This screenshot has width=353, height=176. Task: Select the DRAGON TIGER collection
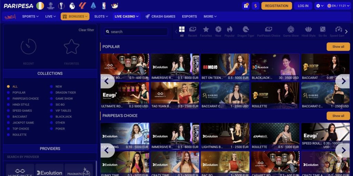[63, 92]
